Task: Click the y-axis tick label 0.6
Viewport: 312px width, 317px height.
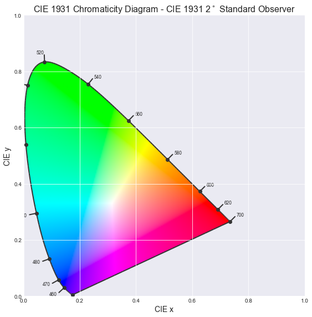Action: (18, 128)
